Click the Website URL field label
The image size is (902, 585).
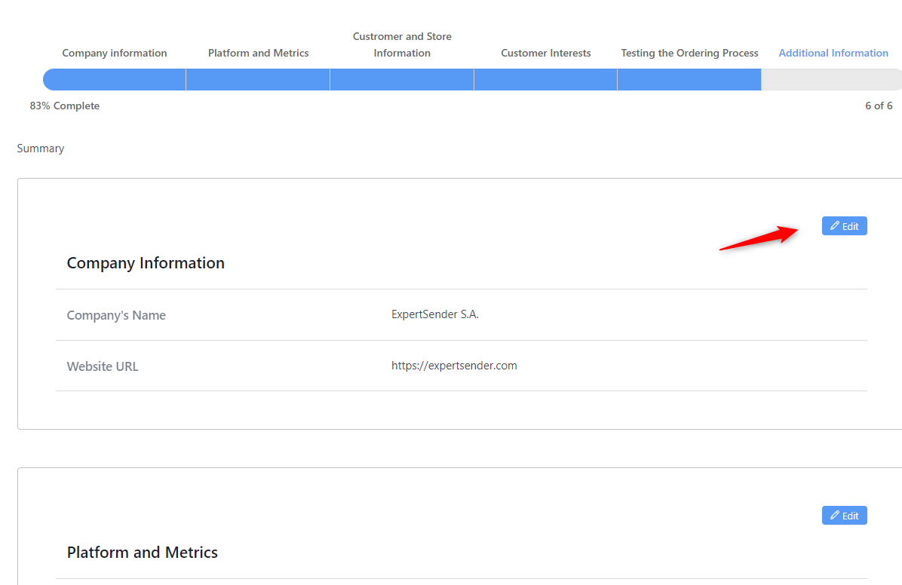[x=103, y=366]
